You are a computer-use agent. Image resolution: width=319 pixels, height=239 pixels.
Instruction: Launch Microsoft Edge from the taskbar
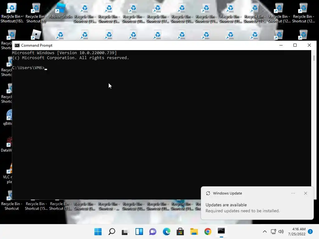(x=166, y=232)
